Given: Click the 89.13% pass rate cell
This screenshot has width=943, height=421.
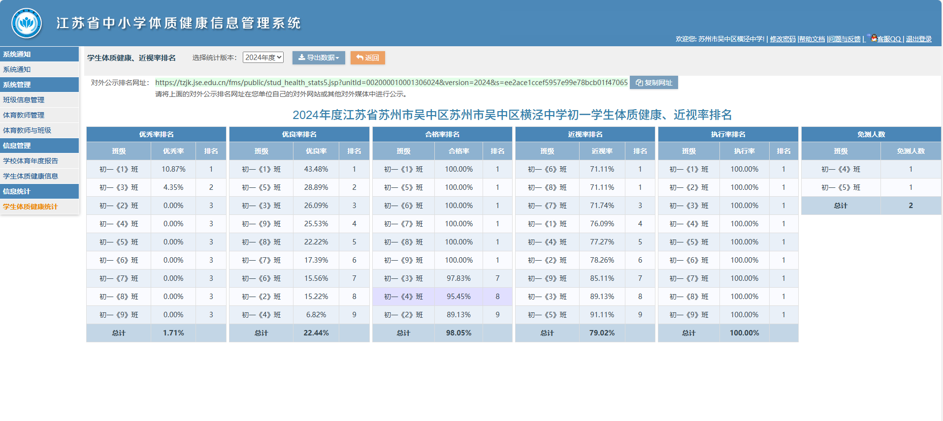Looking at the screenshot, I should point(459,315).
